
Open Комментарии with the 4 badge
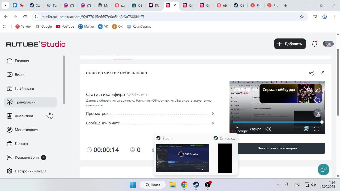(x=31, y=157)
